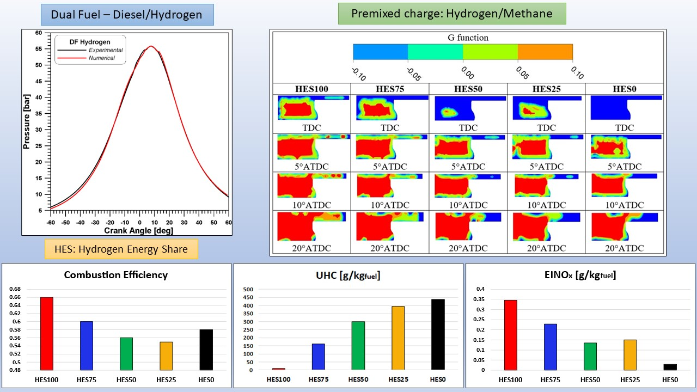The width and height of the screenshot is (697, 392).
Task: Click the DF Hydrogen legend title
Action: click(90, 41)
